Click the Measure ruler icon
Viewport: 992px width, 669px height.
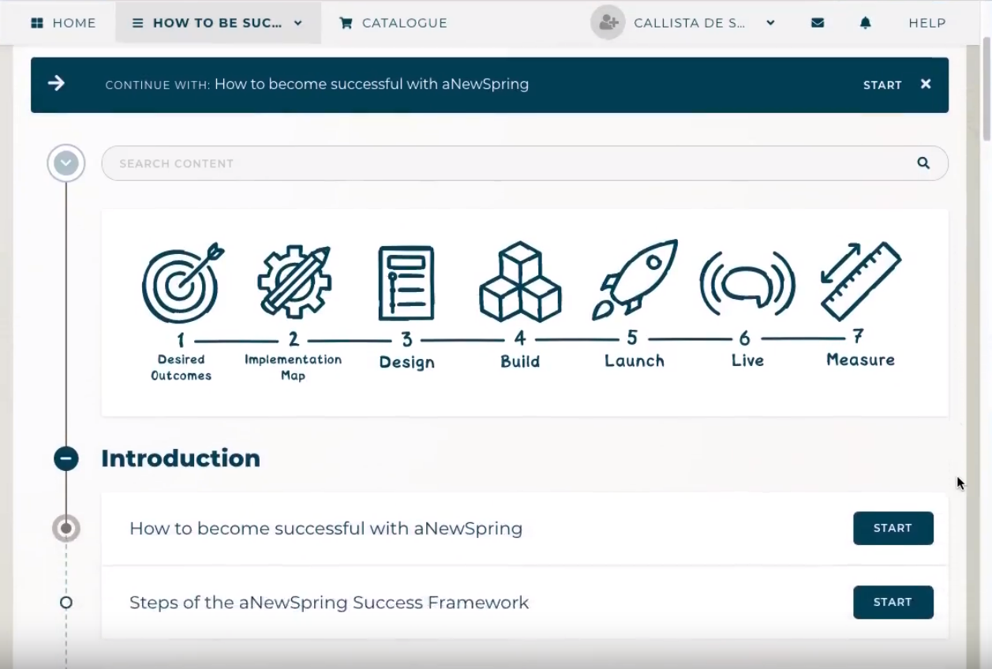pyautogui.click(x=860, y=281)
